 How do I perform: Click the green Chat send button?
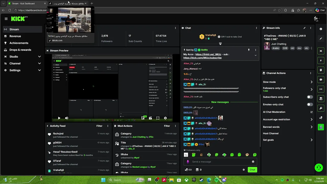[252, 170]
